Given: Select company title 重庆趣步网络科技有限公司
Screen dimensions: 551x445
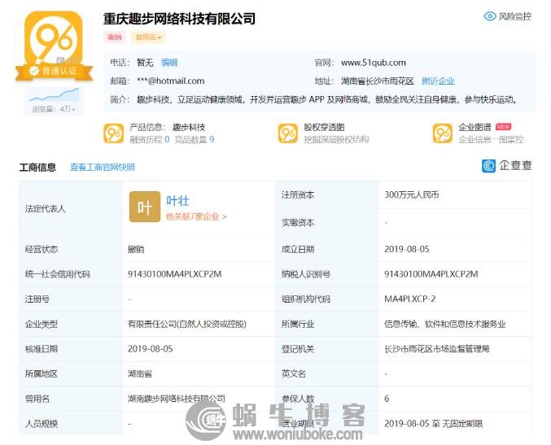Looking at the screenshot, I should [x=179, y=19].
